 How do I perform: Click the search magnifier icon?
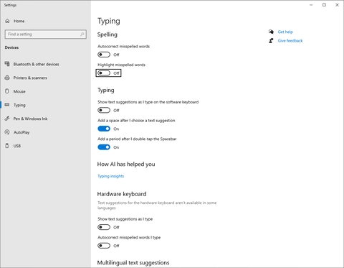click(82, 34)
